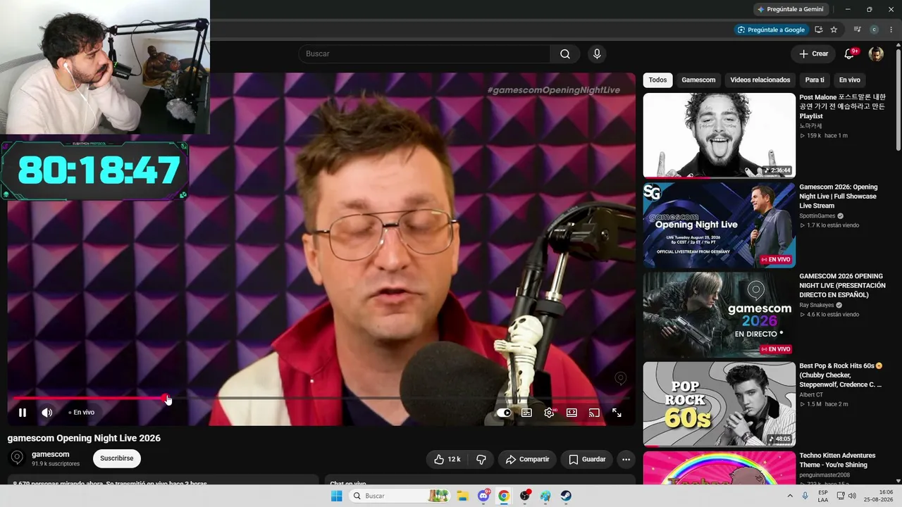The height and width of the screenshot is (507, 902).
Task: Pause the gamescom live video
Action: [x=23, y=413]
